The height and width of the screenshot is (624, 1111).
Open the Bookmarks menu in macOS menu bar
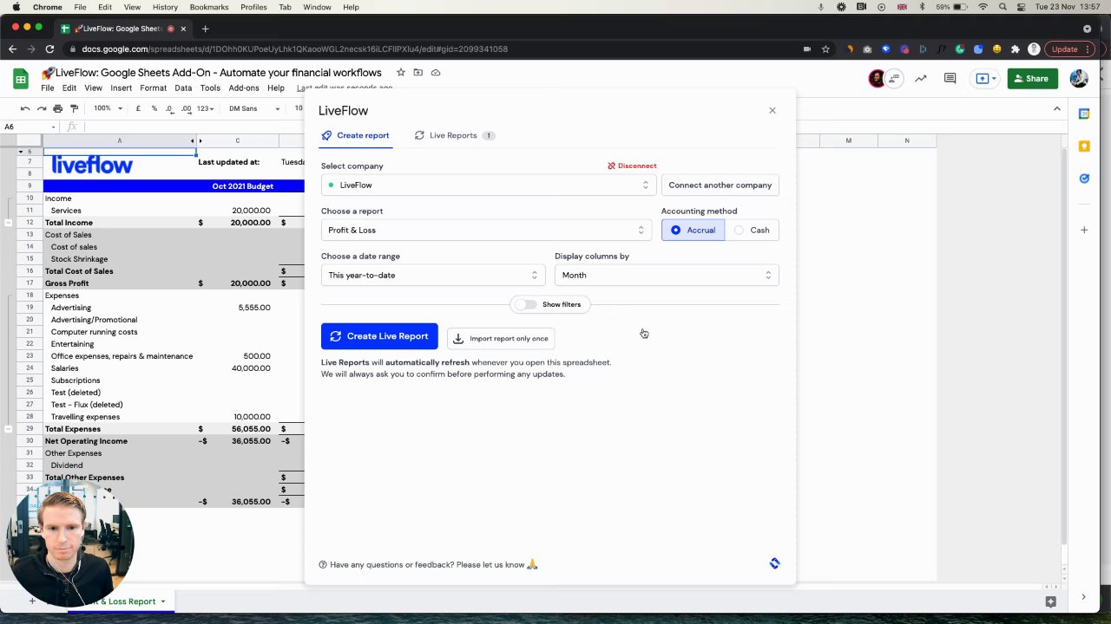point(209,7)
